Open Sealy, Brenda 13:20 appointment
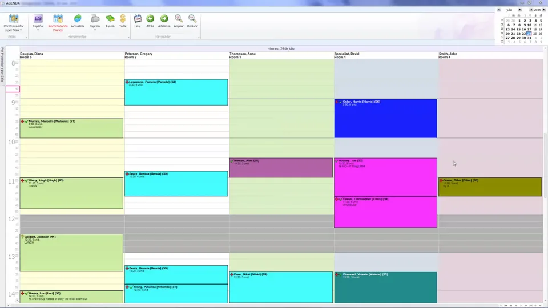 pyautogui.click(x=176, y=275)
